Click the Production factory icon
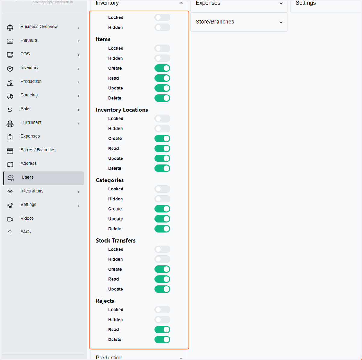Viewport: 362px width, 360px height. (x=10, y=83)
